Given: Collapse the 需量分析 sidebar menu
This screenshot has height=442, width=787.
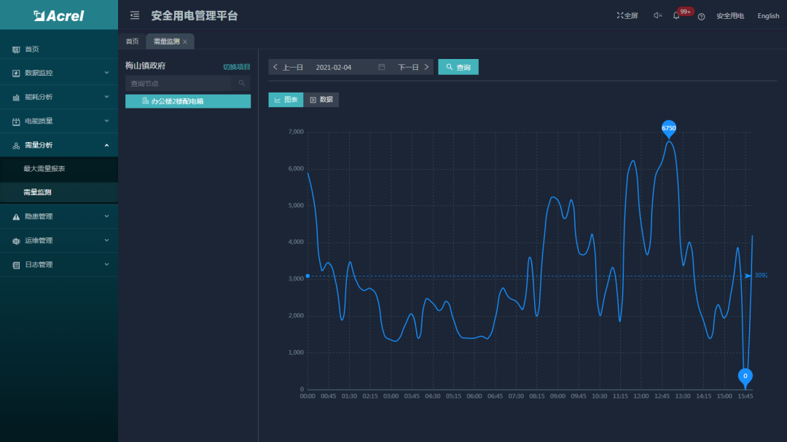Looking at the screenshot, I should (x=58, y=145).
